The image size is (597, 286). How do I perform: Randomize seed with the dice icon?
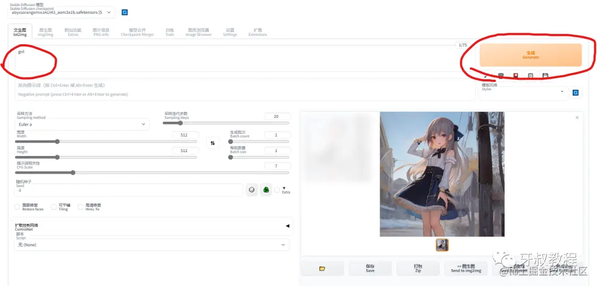coord(252,190)
